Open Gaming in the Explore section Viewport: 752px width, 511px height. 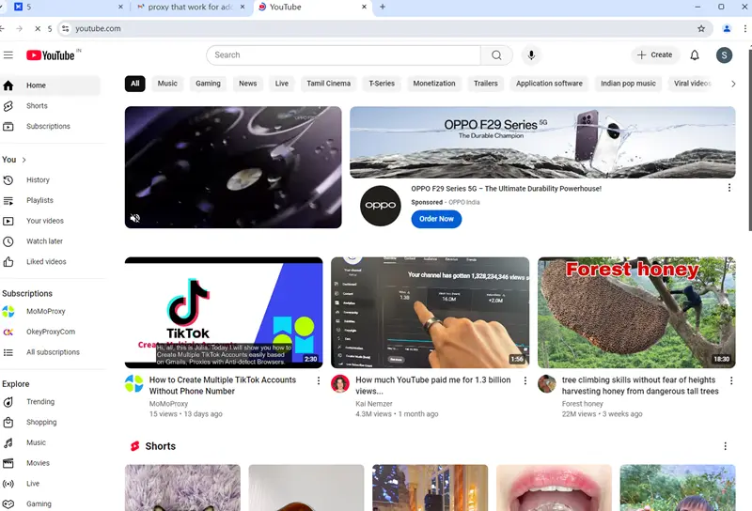pos(39,503)
